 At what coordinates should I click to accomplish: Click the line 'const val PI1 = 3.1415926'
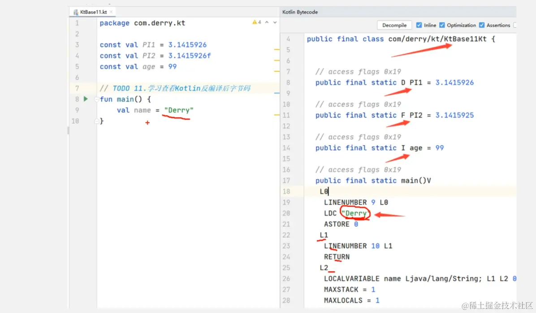pyautogui.click(x=153, y=45)
